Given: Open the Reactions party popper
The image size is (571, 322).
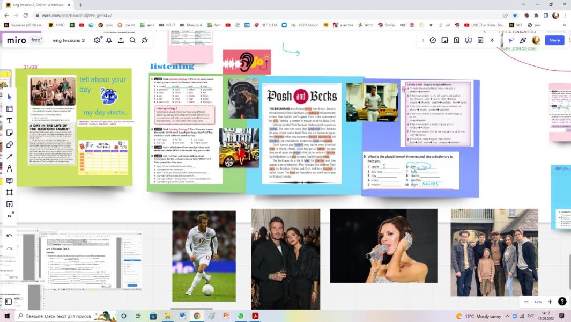Looking at the screenshot, I should click(x=523, y=40).
